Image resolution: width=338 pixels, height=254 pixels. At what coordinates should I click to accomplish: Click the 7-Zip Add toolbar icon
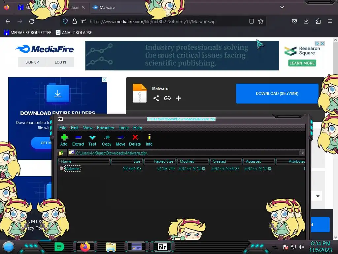coord(64,137)
